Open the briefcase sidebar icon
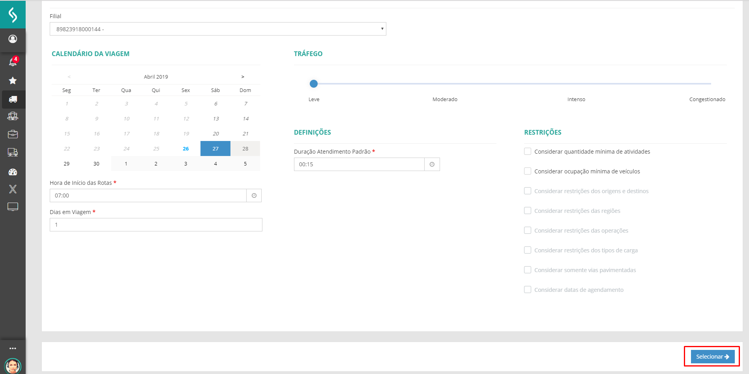 point(13,134)
